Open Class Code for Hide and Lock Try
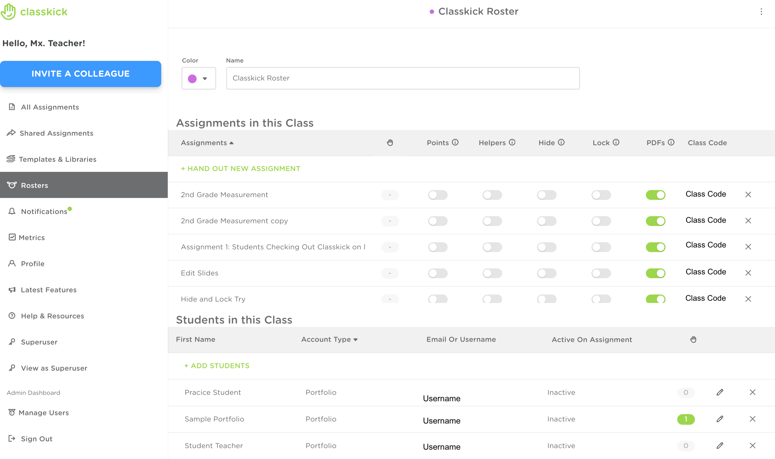This screenshot has height=459, width=775. (x=705, y=298)
